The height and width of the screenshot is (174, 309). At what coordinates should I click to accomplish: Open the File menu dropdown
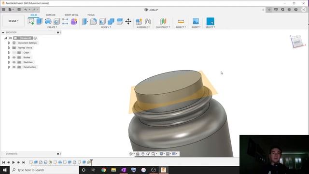tap(11, 10)
